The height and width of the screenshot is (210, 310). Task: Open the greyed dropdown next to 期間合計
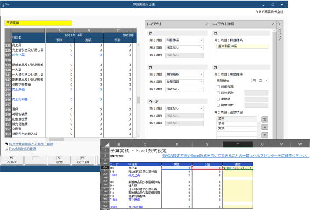click(256, 105)
